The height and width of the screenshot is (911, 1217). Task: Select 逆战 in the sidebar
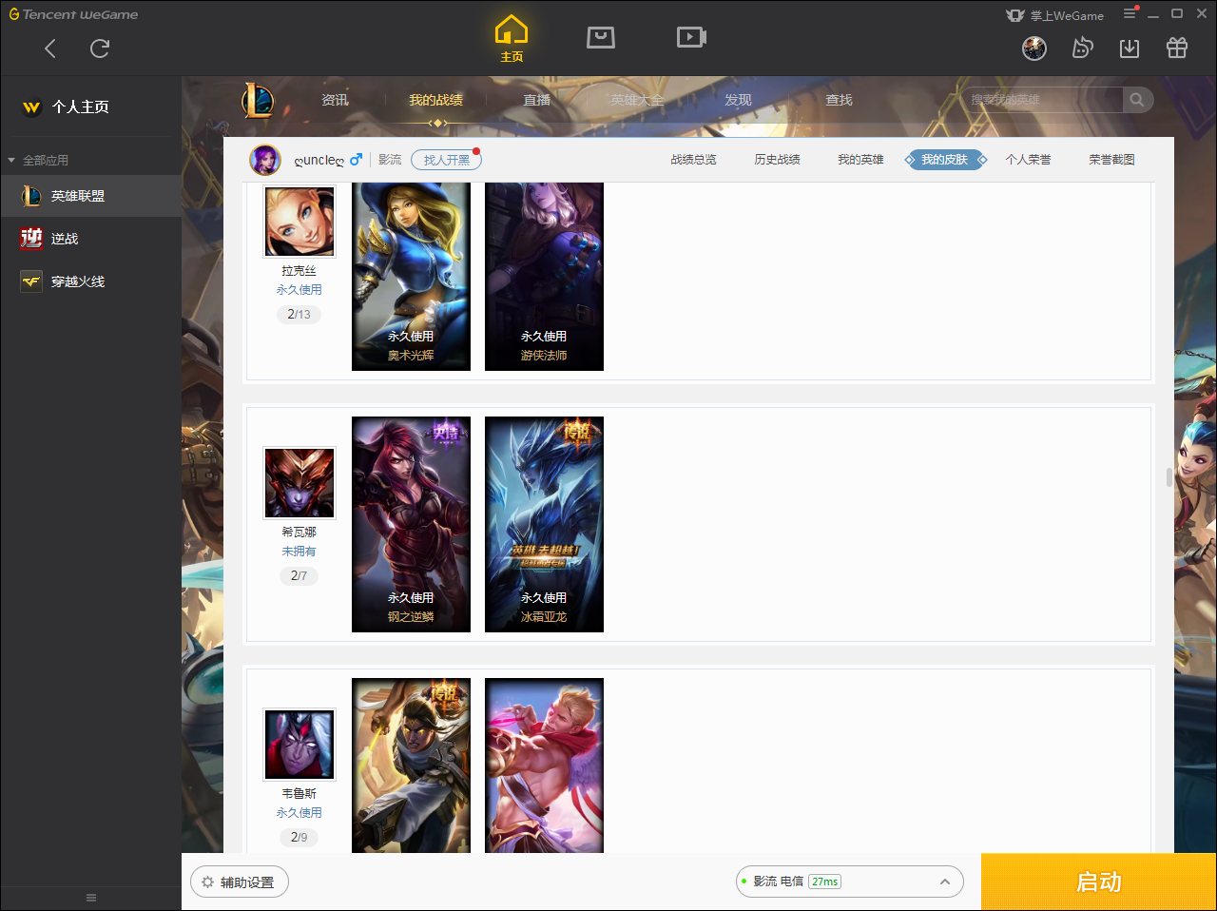pos(90,239)
